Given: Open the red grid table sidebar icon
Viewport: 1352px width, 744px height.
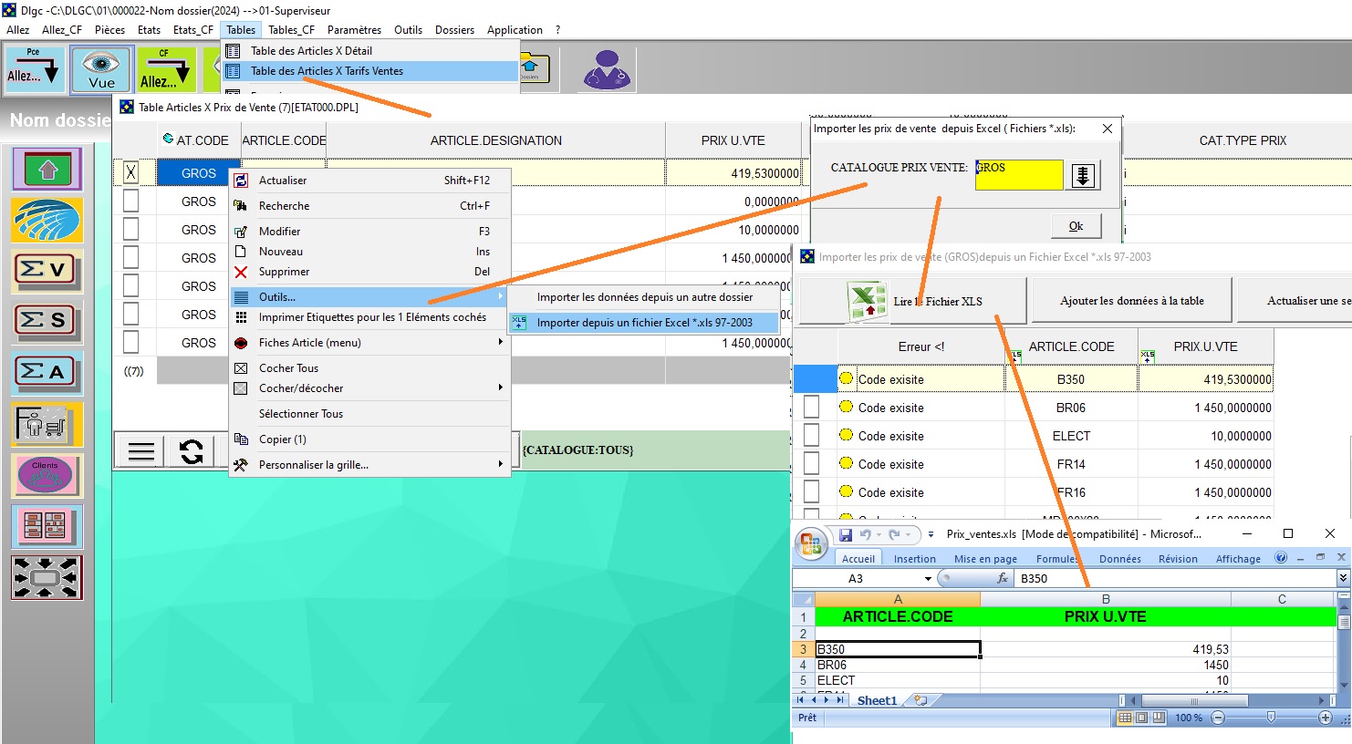Looking at the screenshot, I should (x=47, y=526).
